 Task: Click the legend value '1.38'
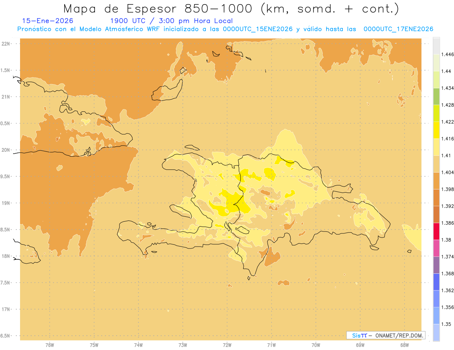(x=446, y=240)
